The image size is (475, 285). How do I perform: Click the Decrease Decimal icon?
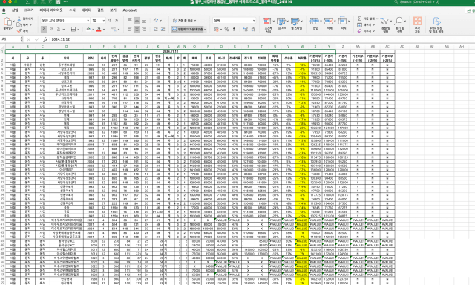(x=253, y=30)
